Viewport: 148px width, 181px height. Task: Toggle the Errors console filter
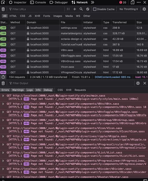[x=5, y=90]
